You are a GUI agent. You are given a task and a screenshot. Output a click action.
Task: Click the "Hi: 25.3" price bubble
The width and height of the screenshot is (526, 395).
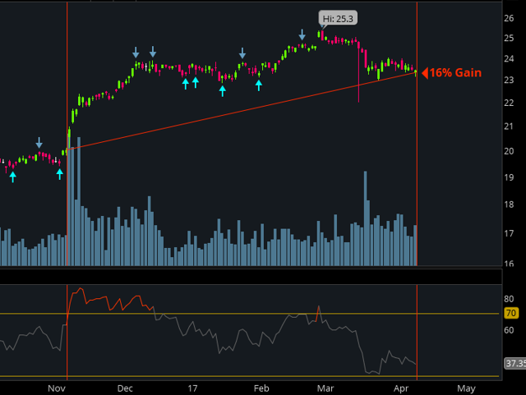[x=338, y=18]
